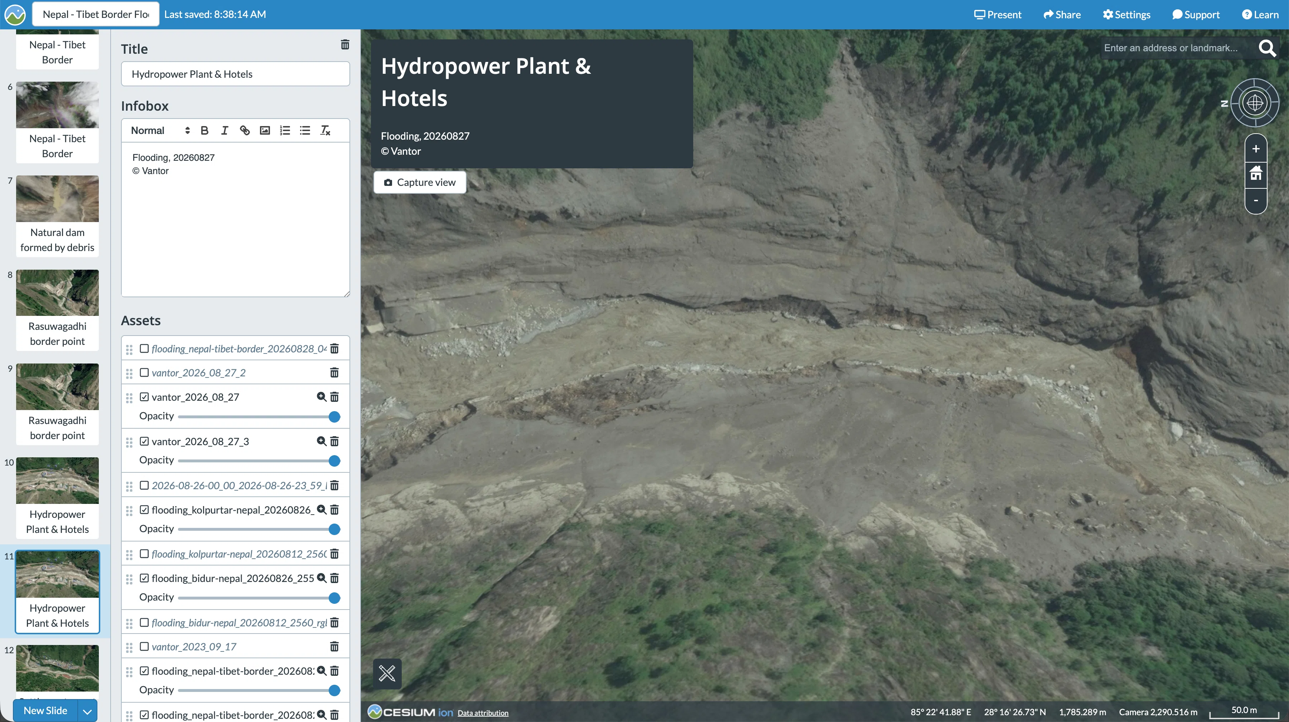The width and height of the screenshot is (1289, 722).
Task: Disable the flooding_bidur-nepal_20260826 asset
Action: coord(144,578)
